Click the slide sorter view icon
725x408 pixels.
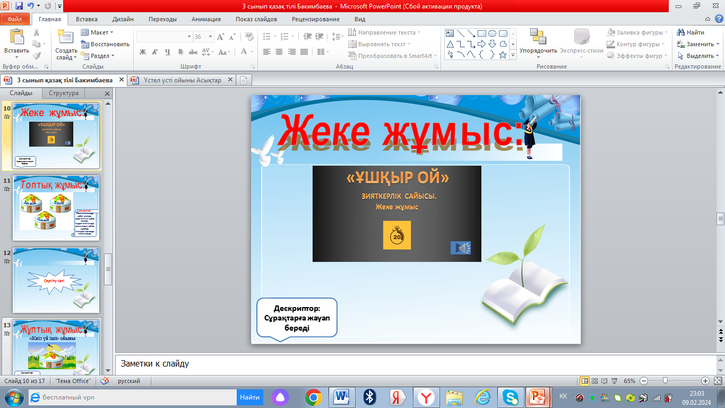point(595,381)
